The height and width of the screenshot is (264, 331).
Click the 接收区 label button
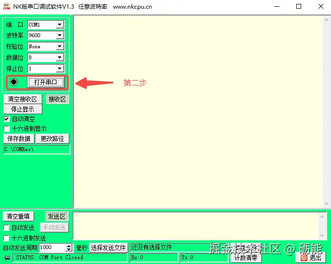pos(57,99)
